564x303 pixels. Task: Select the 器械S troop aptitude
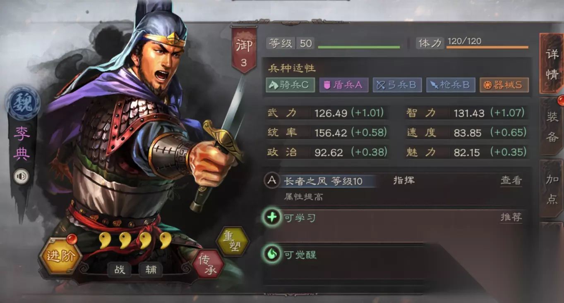pyautogui.click(x=504, y=85)
